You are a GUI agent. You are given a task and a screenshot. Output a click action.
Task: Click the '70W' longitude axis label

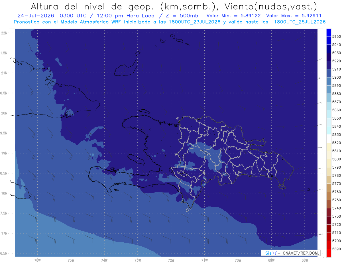(238, 260)
